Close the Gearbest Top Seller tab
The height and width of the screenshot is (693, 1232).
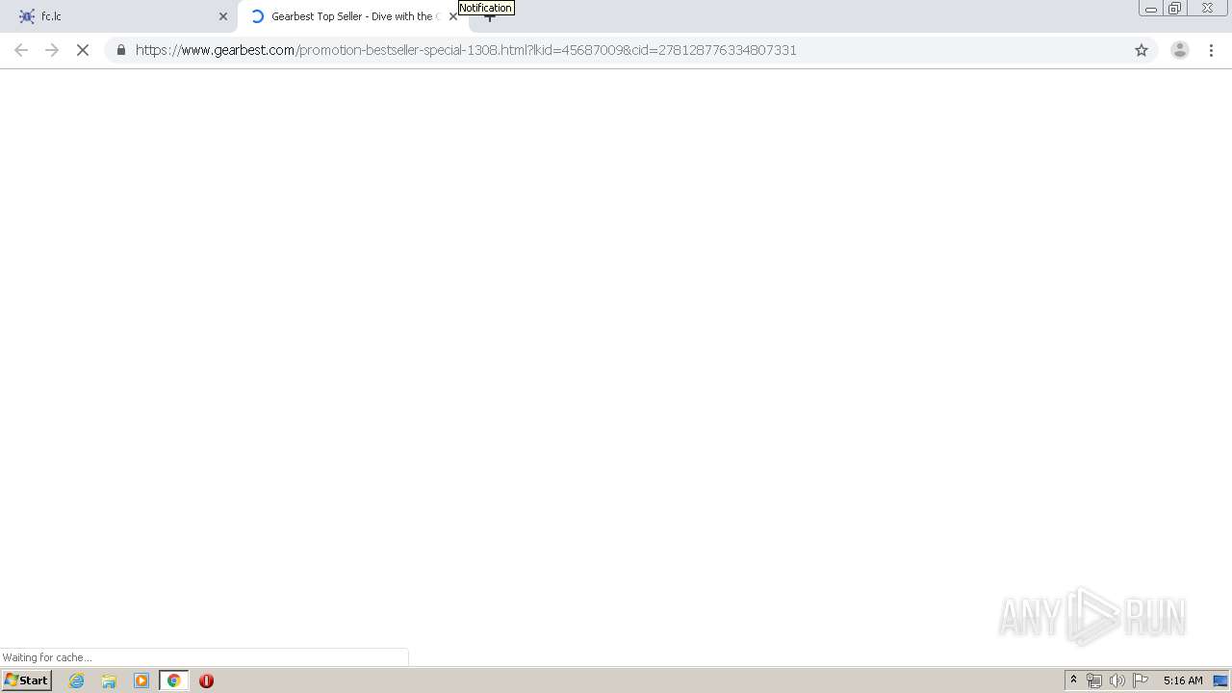453,16
